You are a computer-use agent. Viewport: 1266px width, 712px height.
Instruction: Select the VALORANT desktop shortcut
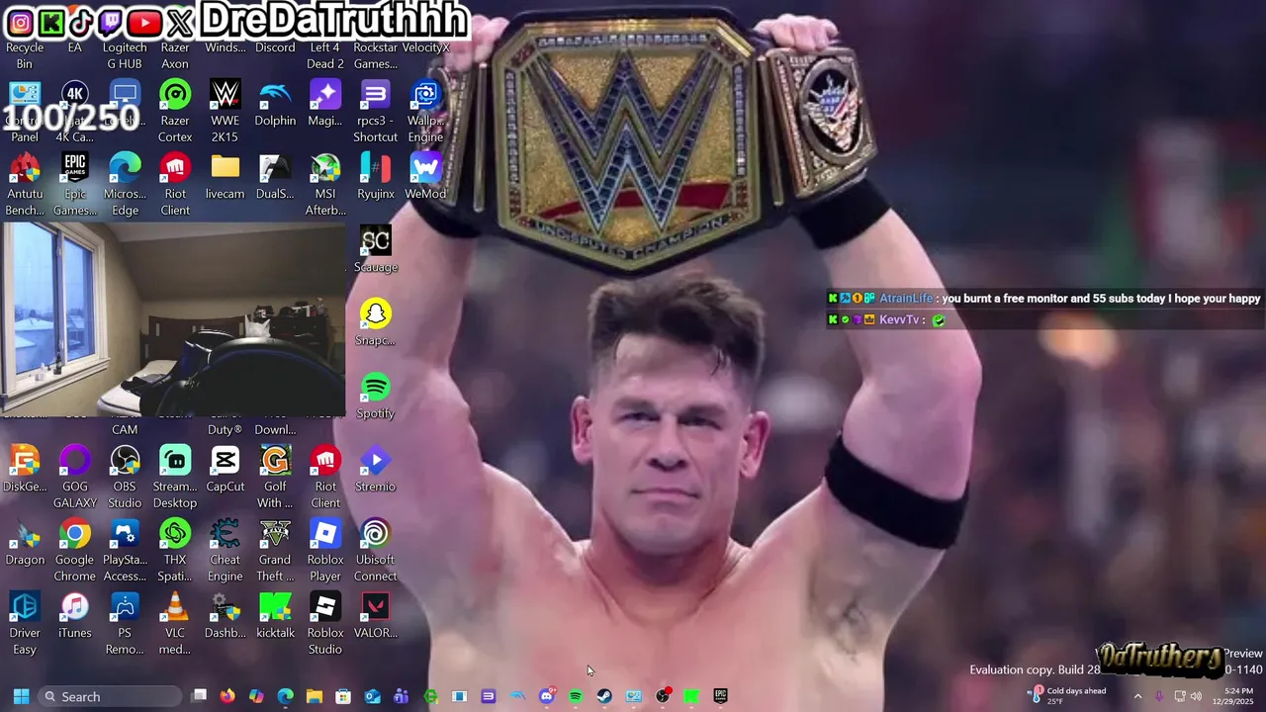pyautogui.click(x=376, y=615)
